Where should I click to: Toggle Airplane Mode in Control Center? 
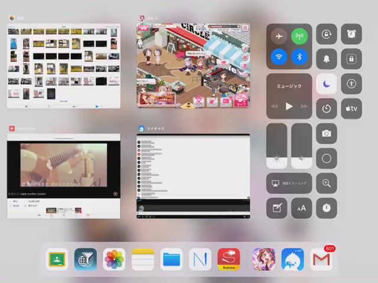pos(279,37)
